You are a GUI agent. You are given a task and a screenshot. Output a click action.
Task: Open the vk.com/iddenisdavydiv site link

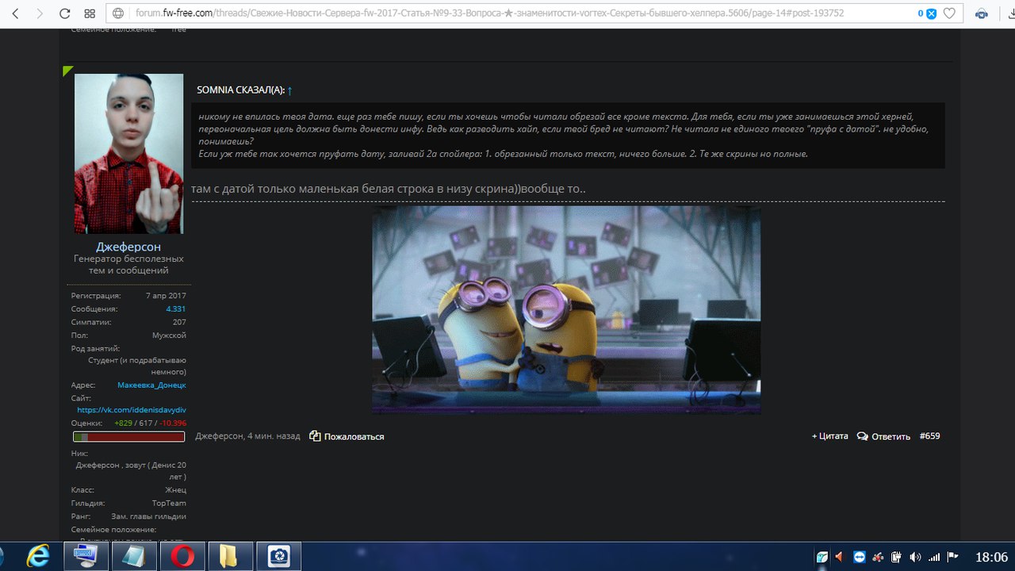tap(132, 410)
